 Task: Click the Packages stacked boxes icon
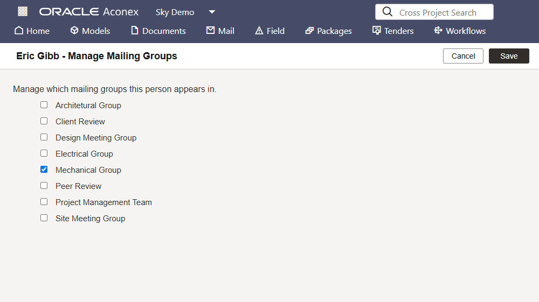click(x=309, y=31)
